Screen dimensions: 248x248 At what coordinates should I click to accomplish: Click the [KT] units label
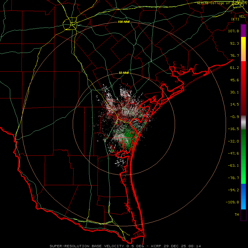[235, 19]
